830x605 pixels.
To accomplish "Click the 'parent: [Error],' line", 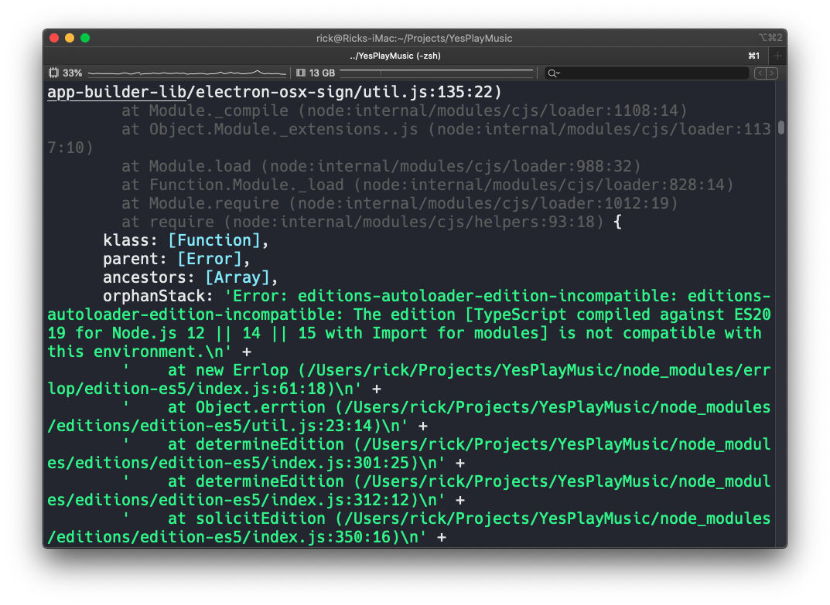I will coord(176,259).
